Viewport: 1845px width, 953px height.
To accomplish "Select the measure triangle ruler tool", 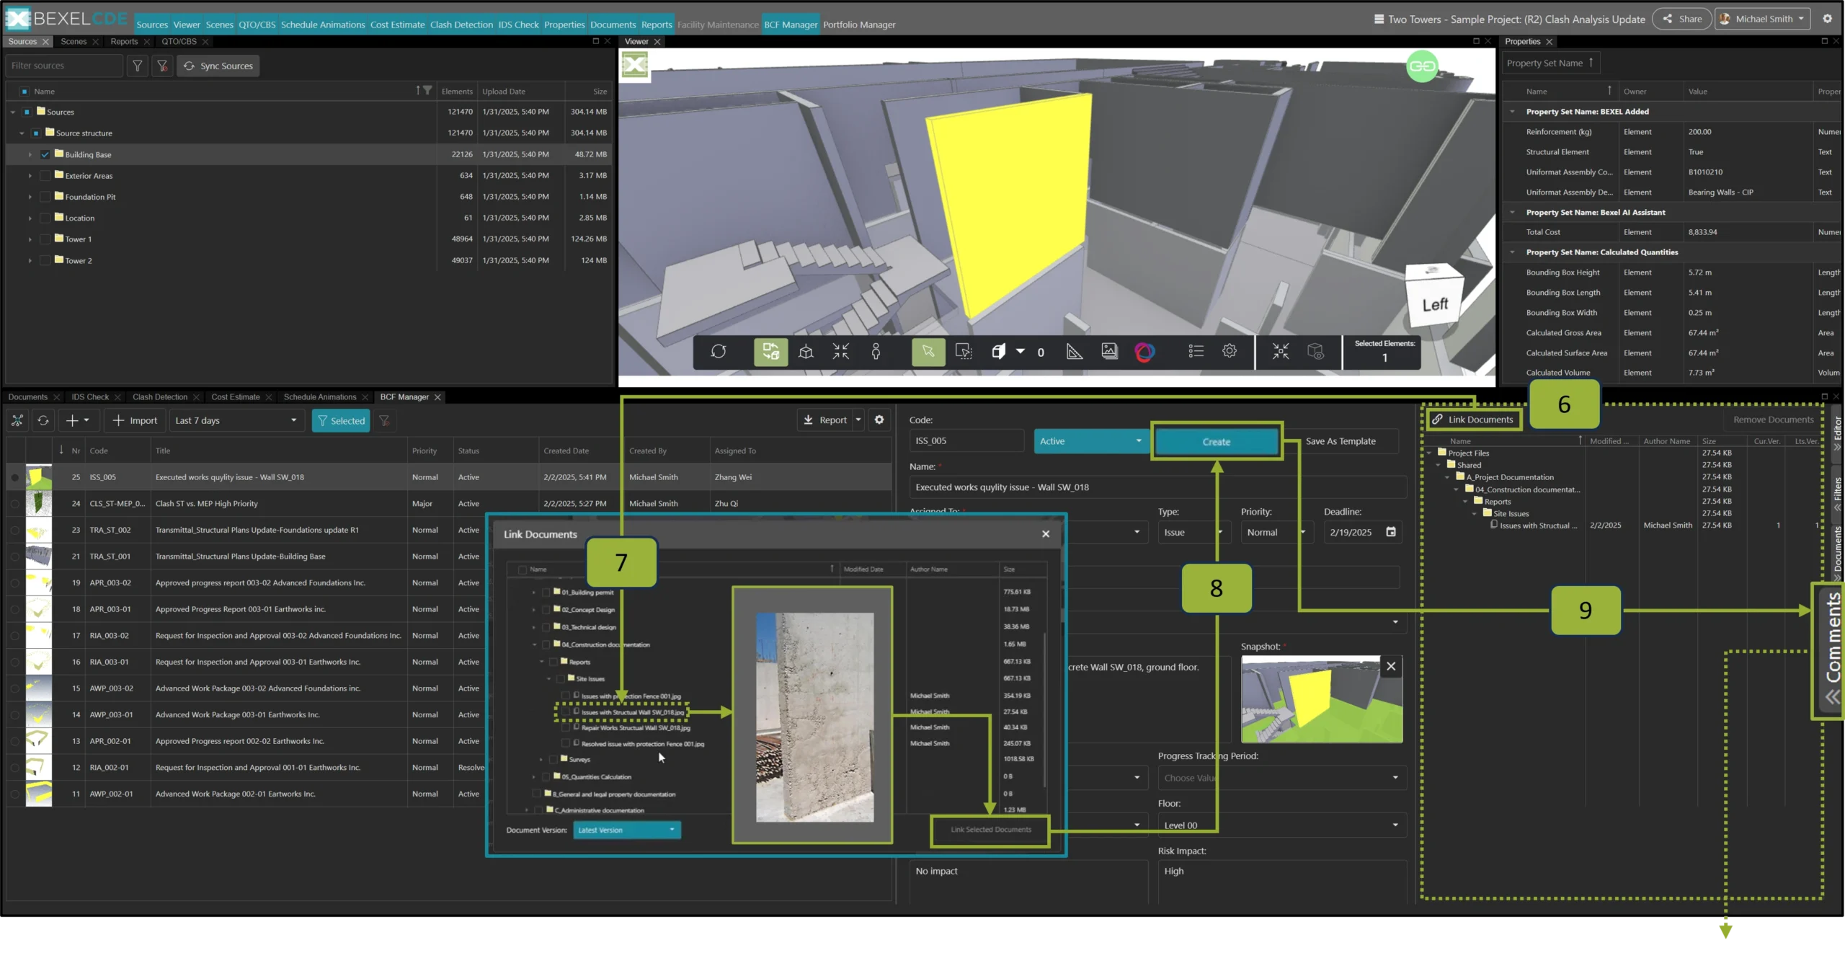I will (x=1074, y=352).
